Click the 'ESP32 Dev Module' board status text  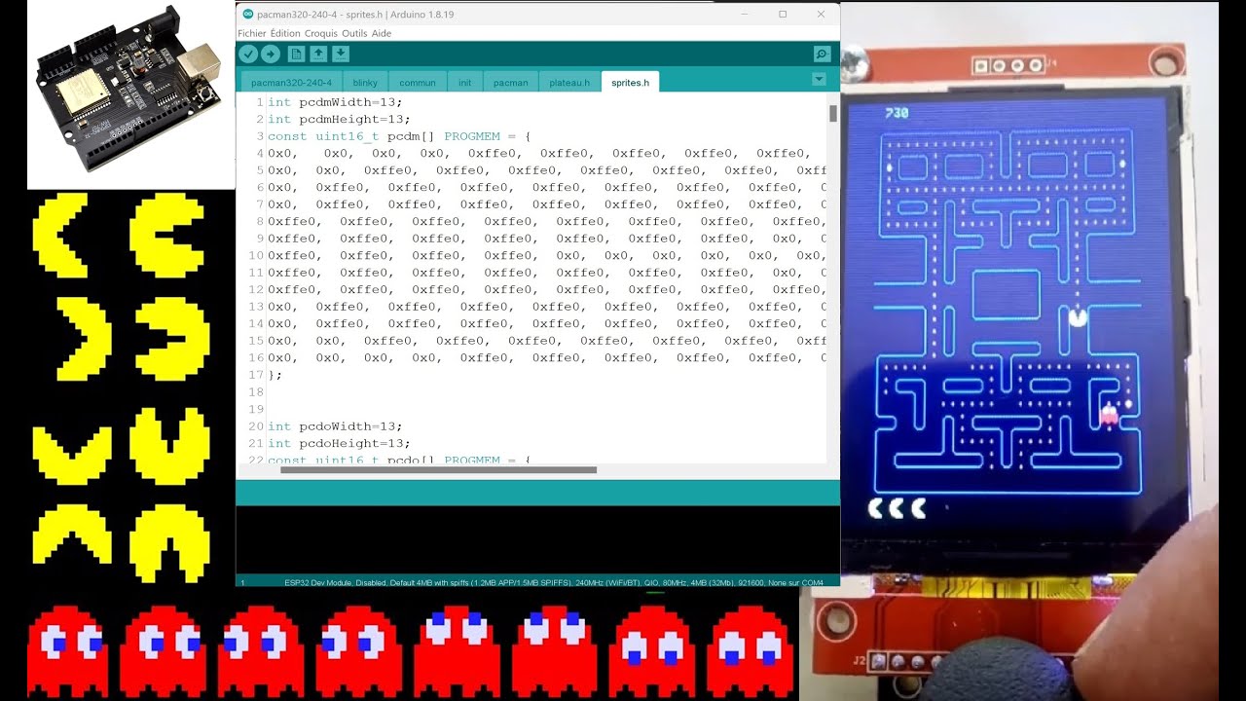click(318, 582)
